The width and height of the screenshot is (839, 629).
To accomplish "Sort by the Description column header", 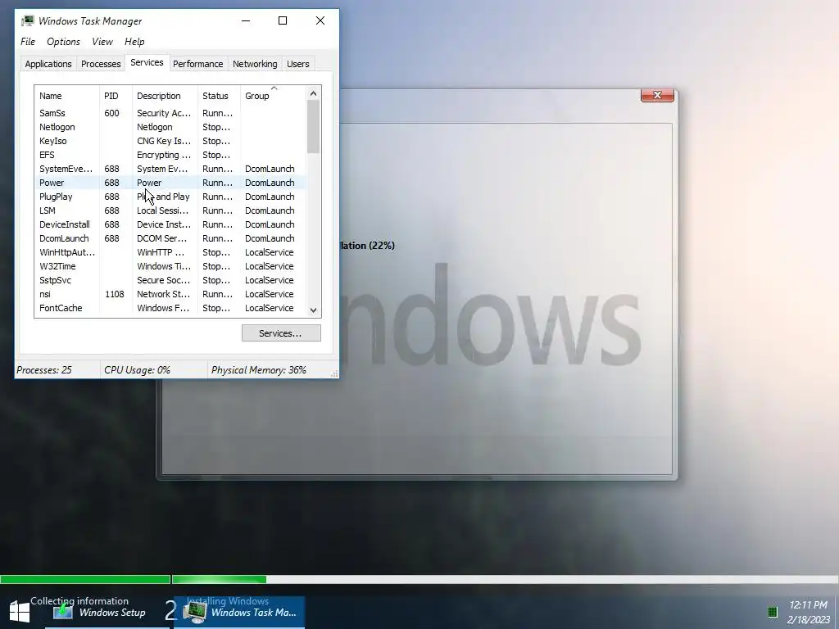I will 164,96.
